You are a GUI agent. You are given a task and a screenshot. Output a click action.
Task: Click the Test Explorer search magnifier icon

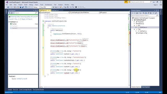[x=36, y=13]
